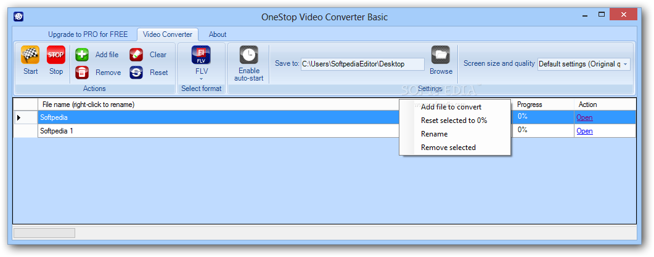Click the red STOP icon
The width and height of the screenshot is (654, 257).
(56, 55)
